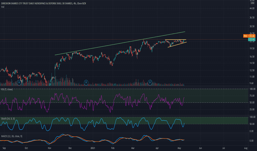Click the teal 23.46 last price label

click(x=251, y=39)
